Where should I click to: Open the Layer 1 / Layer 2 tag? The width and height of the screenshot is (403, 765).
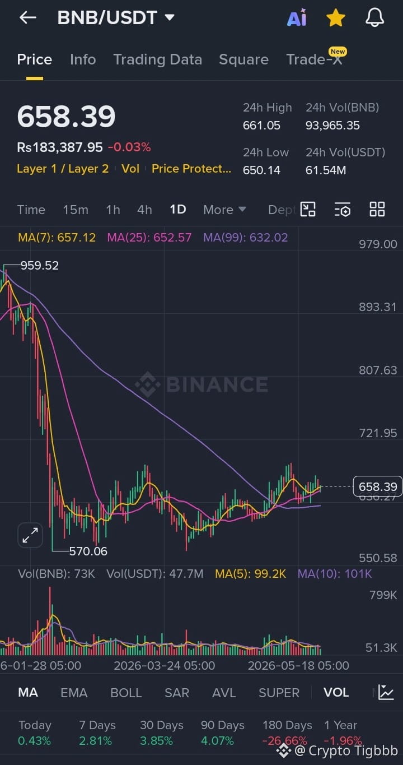point(63,168)
